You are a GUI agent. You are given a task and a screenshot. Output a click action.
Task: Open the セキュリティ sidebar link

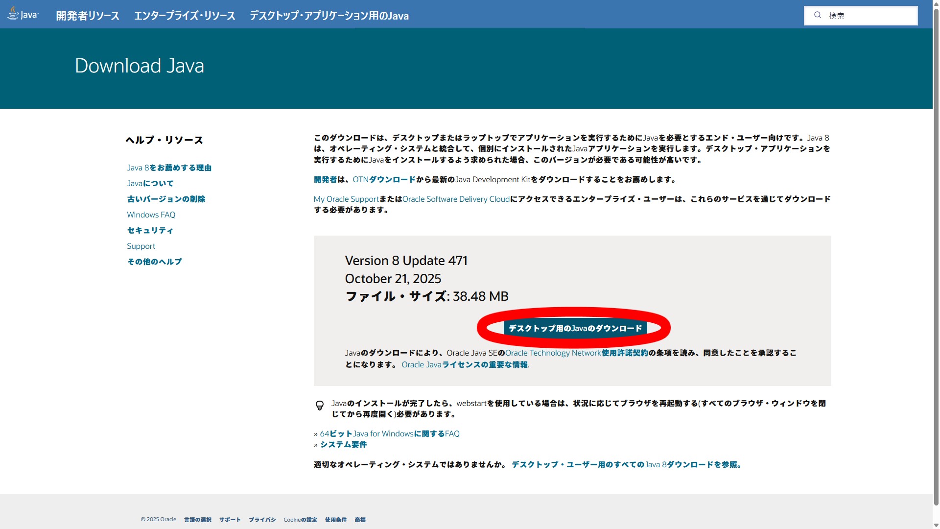click(x=150, y=230)
